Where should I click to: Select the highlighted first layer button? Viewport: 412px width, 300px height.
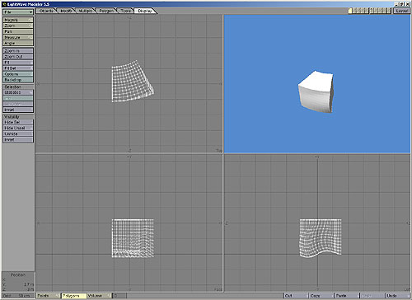(x=350, y=11)
